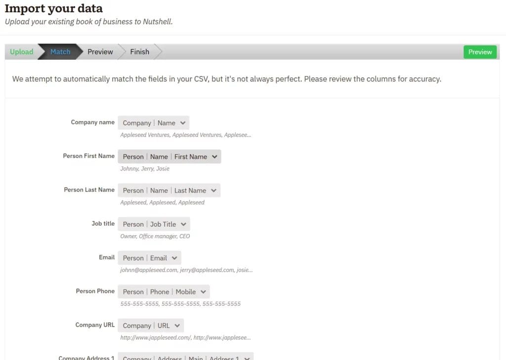Switch to the Preview step in wizard
The height and width of the screenshot is (360, 506).
[100, 52]
